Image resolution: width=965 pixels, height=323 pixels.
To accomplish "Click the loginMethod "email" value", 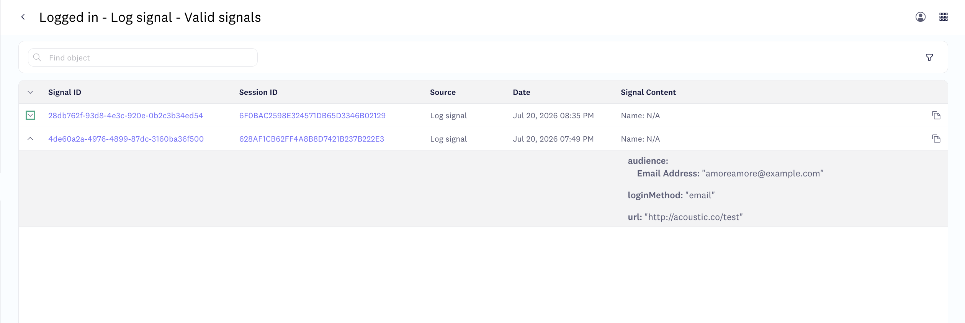I will (x=700, y=195).
